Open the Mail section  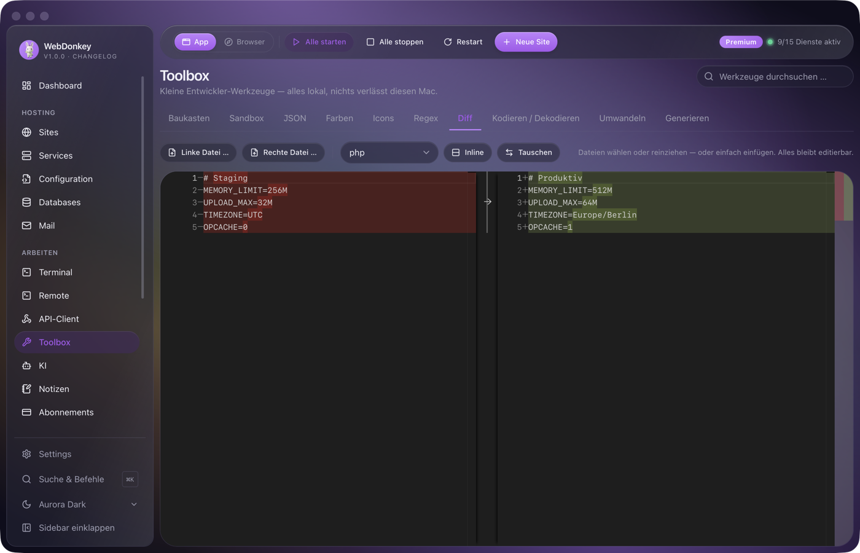77,226
